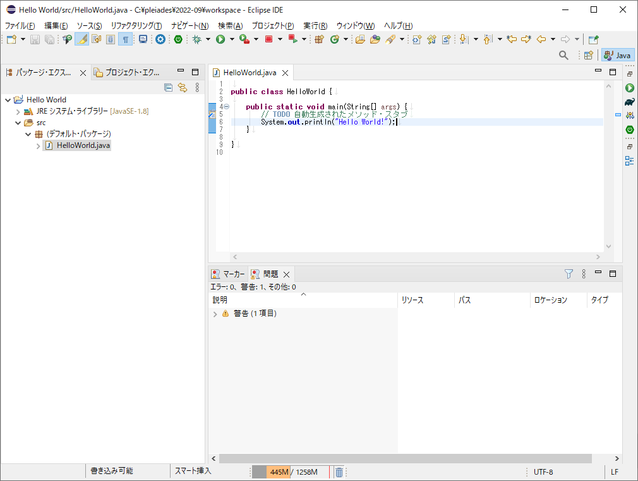Viewport: 638px width, 481px height.
Task: Start debugging with the bug icon
Action: point(197,40)
